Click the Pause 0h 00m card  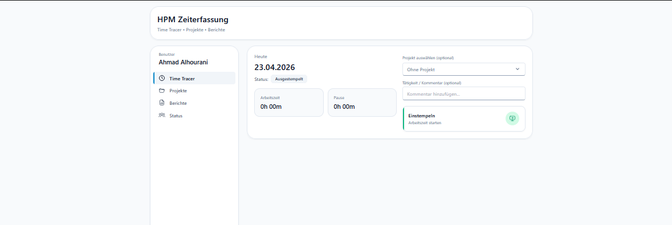[362, 103]
